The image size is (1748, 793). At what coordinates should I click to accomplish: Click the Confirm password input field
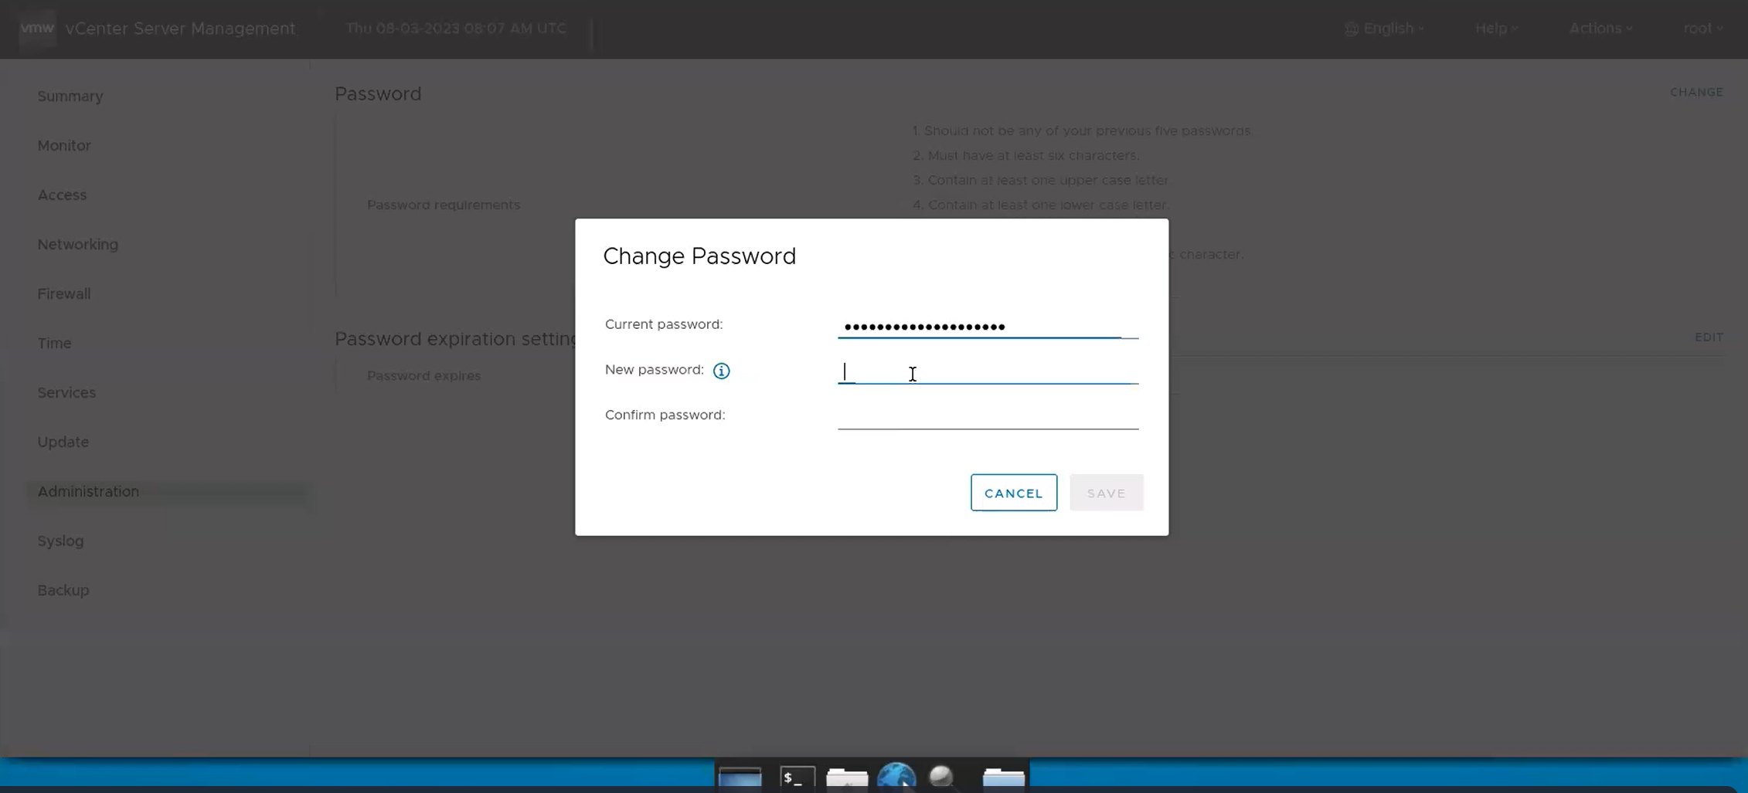(988, 421)
